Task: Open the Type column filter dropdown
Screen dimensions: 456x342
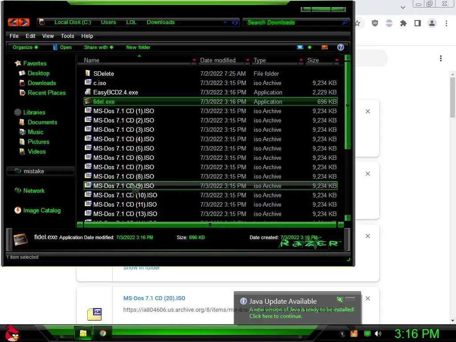Action: pos(301,60)
